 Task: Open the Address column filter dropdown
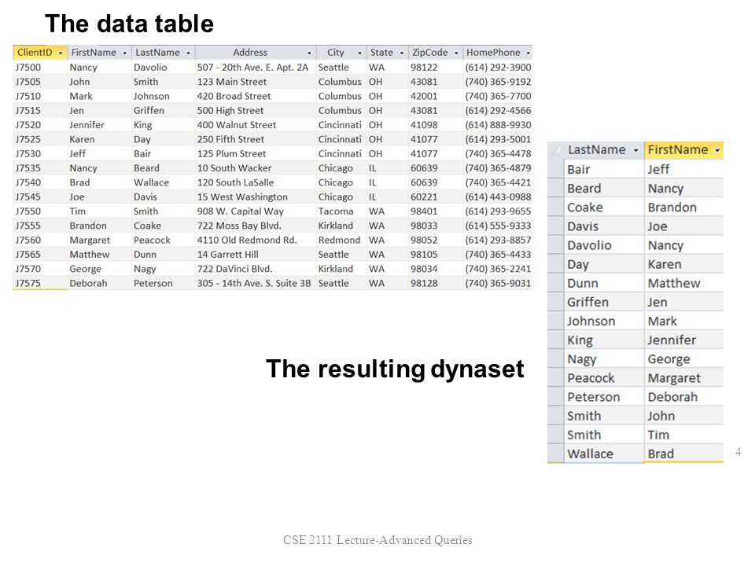(309, 53)
